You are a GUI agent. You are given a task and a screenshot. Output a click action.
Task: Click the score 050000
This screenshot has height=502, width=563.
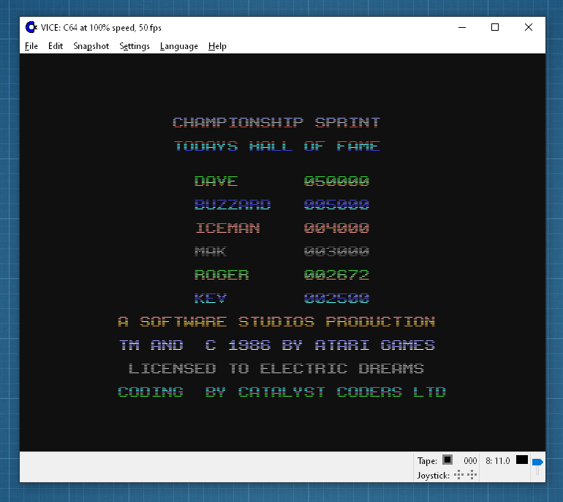click(x=336, y=181)
